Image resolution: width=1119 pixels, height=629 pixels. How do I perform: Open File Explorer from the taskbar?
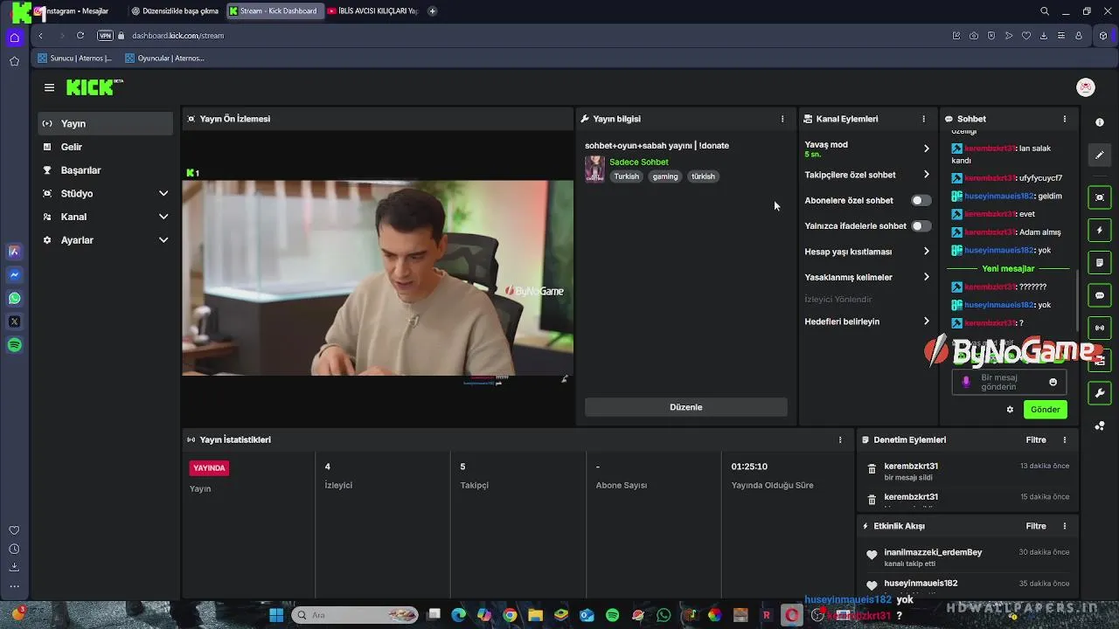pyautogui.click(x=535, y=615)
